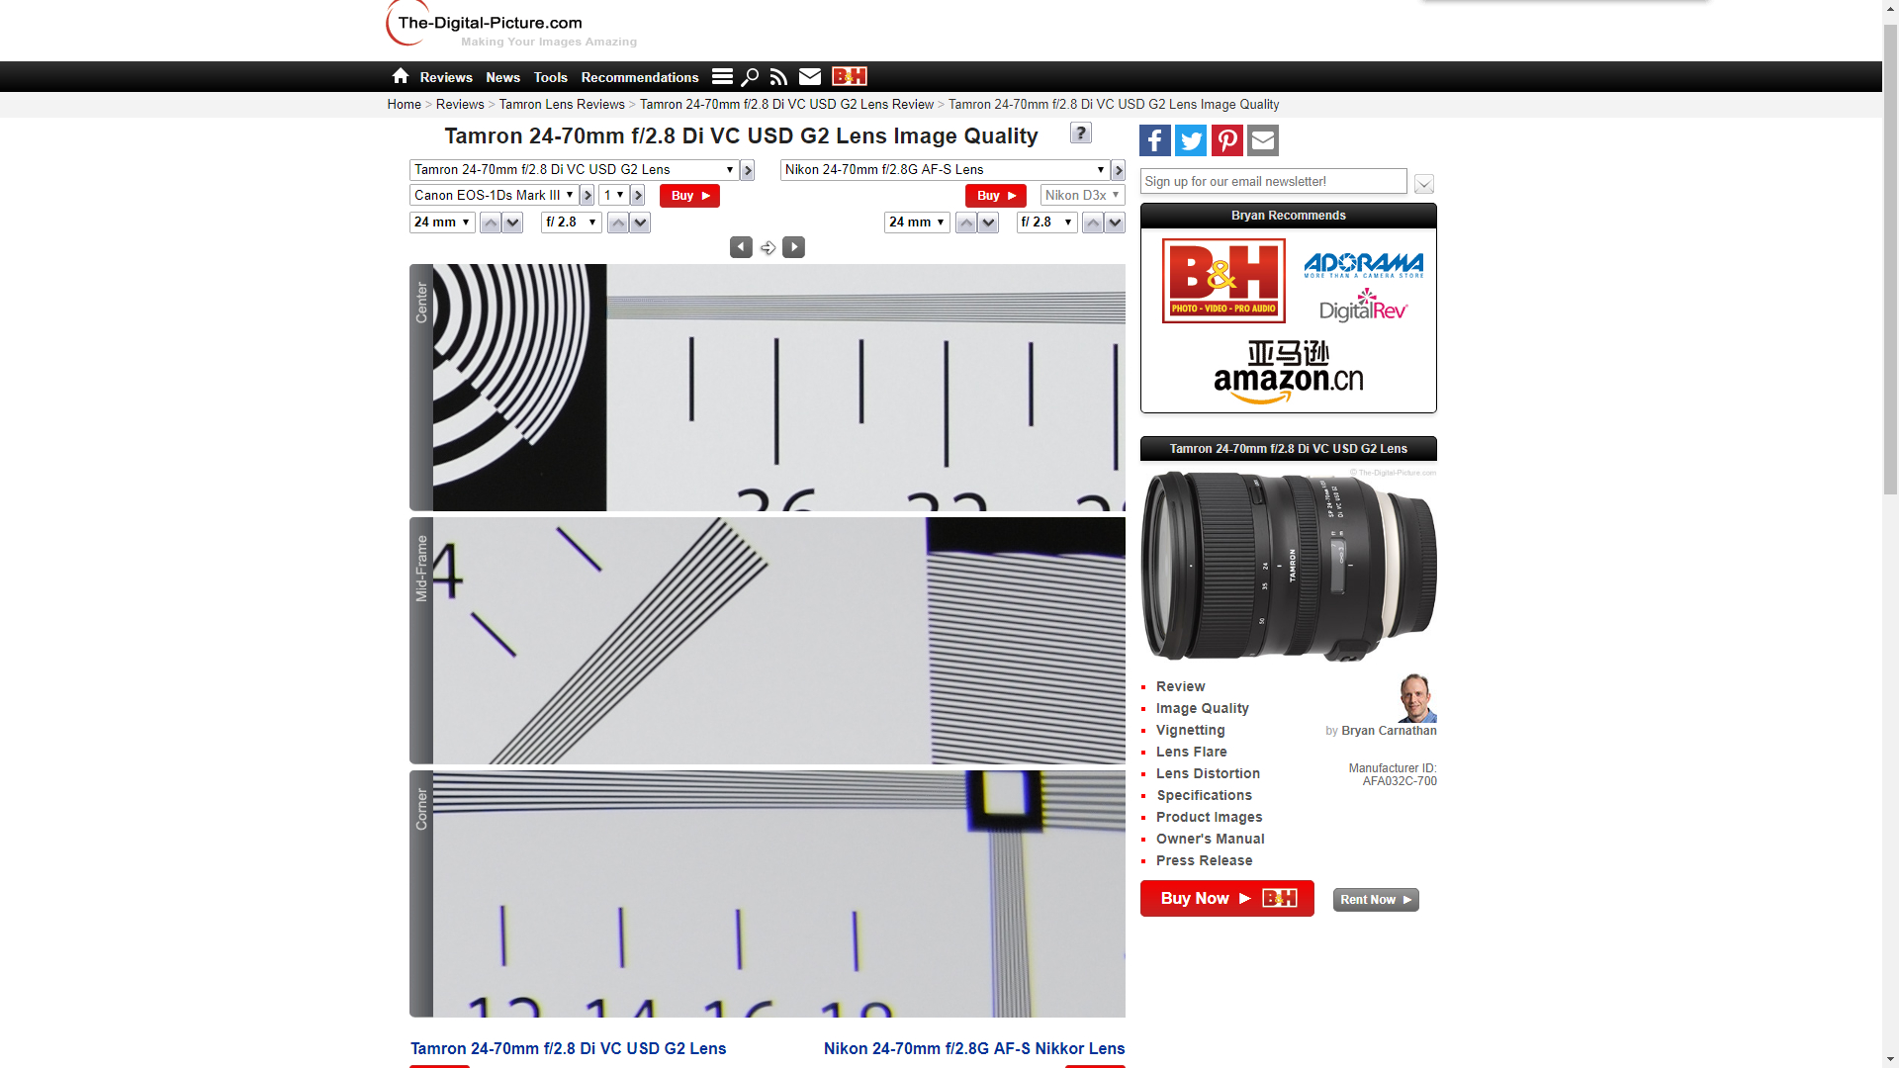Open the Recommendations menu
The height and width of the screenshot is (1068, 1899).
[640, 77]
